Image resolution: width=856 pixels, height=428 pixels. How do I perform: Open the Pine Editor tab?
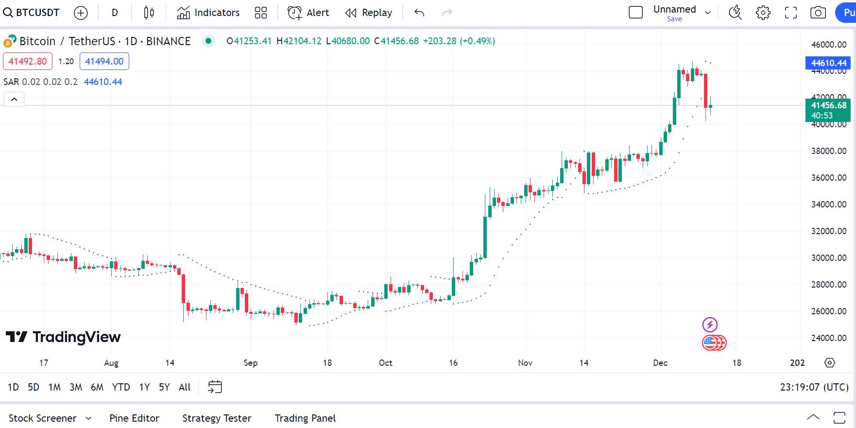click(x=134, y=418)
